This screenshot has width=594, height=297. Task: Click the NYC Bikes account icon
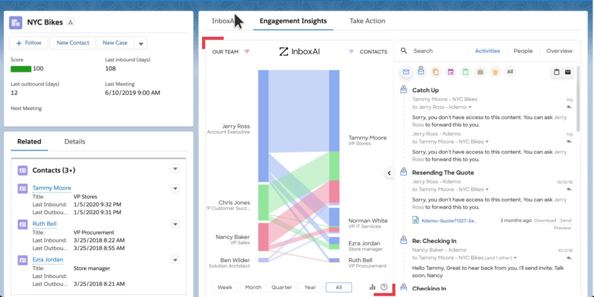pyautogui.click(x=16, y=22)
